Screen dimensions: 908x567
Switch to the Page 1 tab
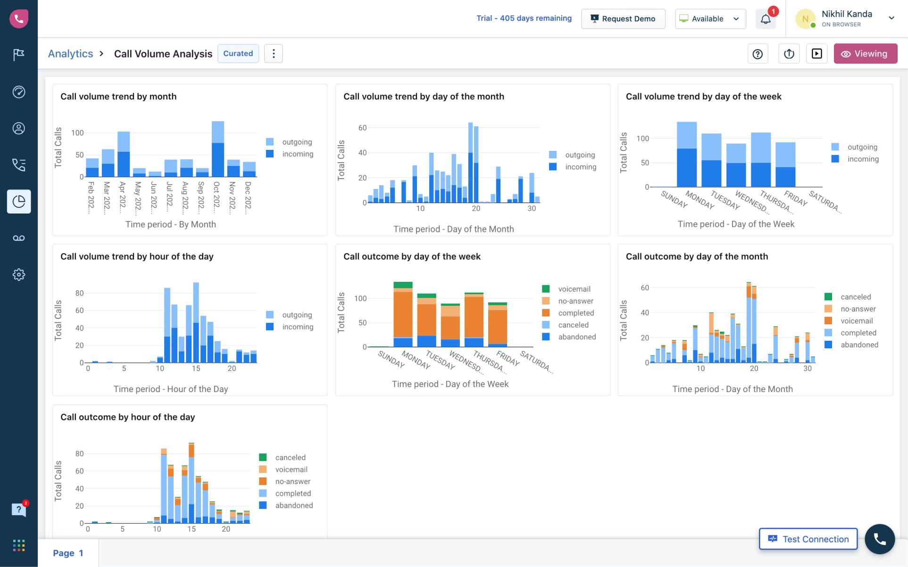pyautogui.click(x=68, y=553)
